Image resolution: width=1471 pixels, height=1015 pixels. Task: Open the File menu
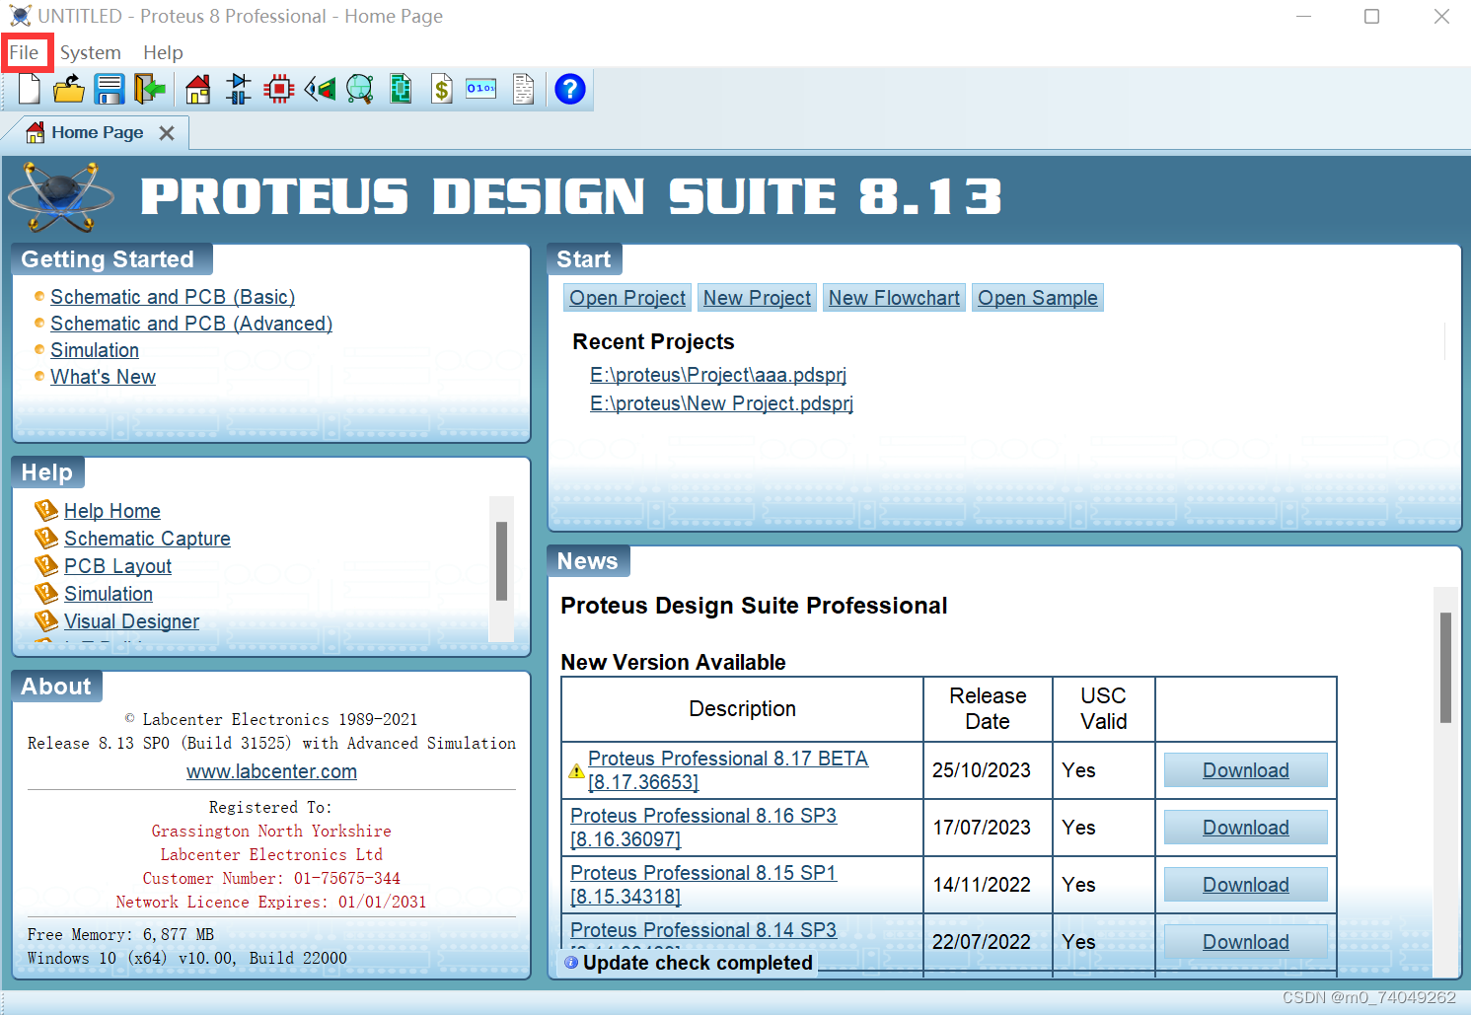27,52
